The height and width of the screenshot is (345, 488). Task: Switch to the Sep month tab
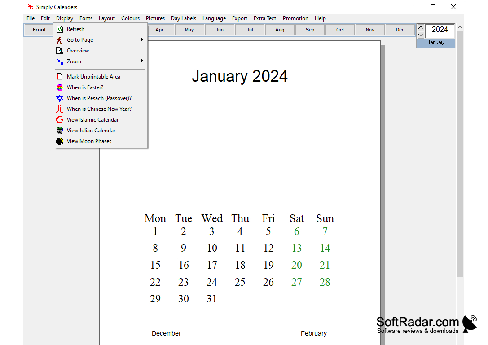click(310, 30)
